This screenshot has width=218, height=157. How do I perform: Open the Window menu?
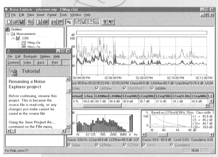coord(75,15)
